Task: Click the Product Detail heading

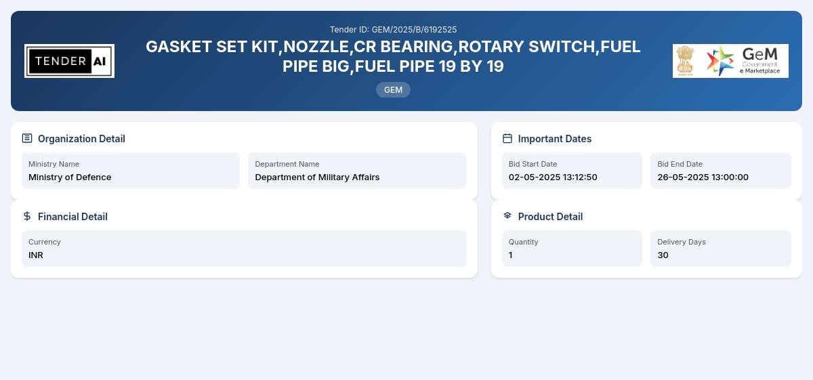Action: 550,217
